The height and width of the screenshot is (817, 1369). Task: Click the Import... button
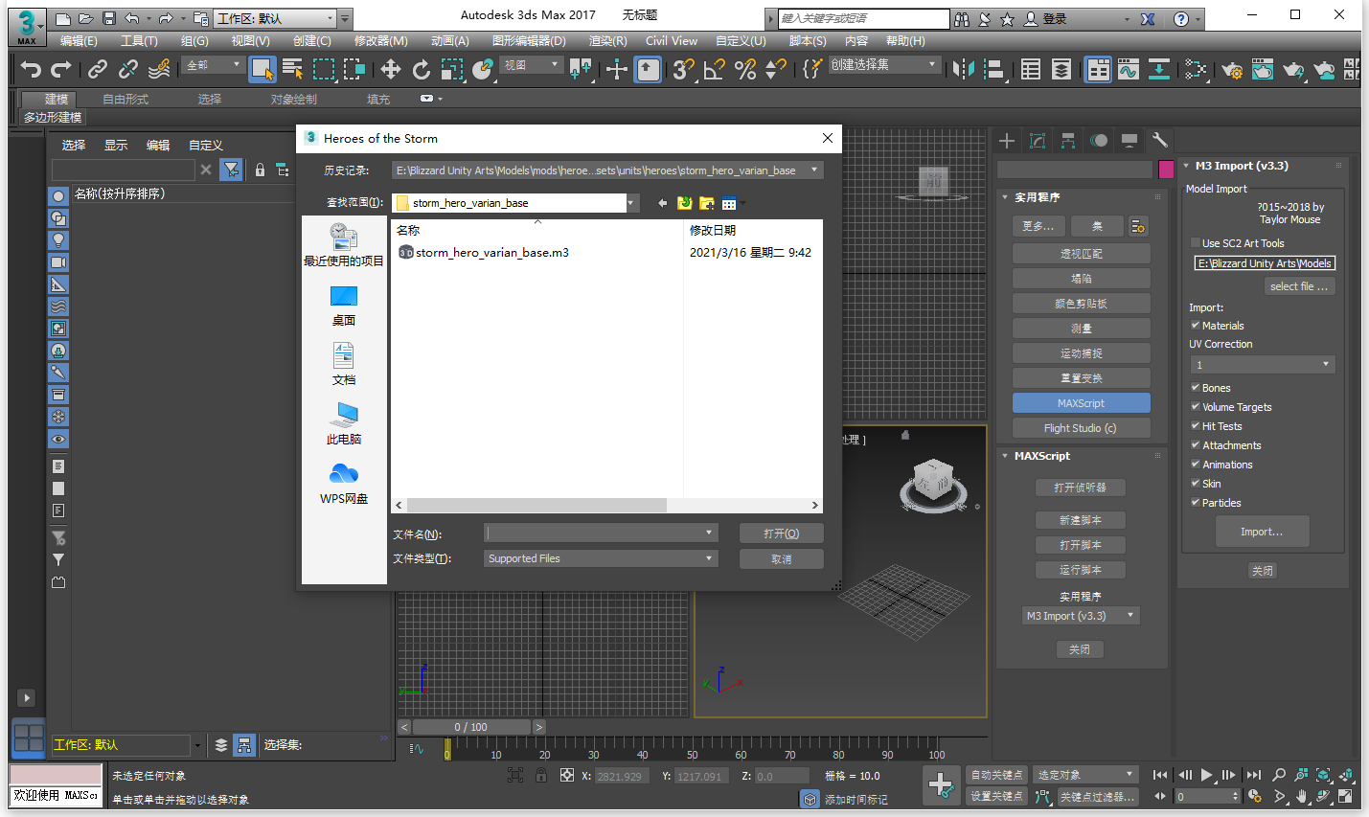pos(1262,532)
